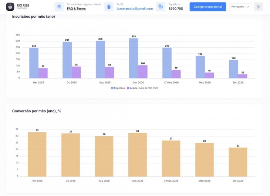270x196 pixels.
Task: Toggle the Leads (mais de 120 min) legend
Action: pyautogui.click(x=142, y=88)
